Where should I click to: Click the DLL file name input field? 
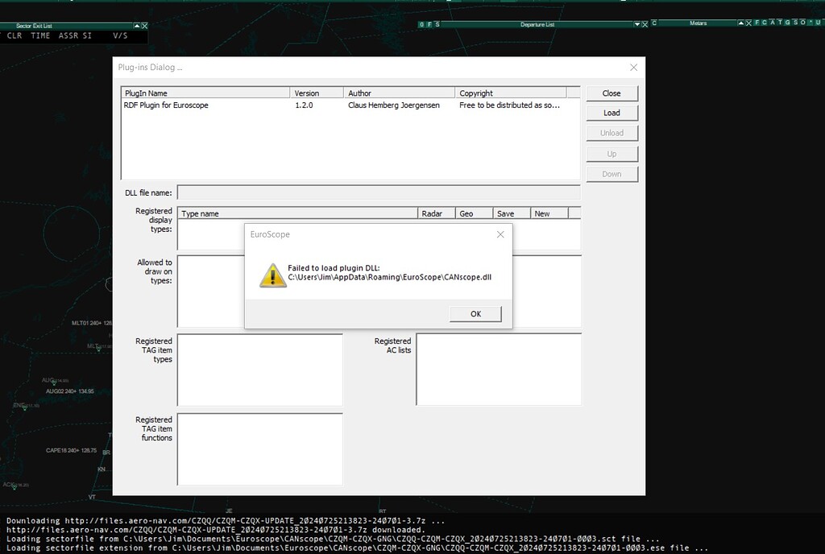379,192
